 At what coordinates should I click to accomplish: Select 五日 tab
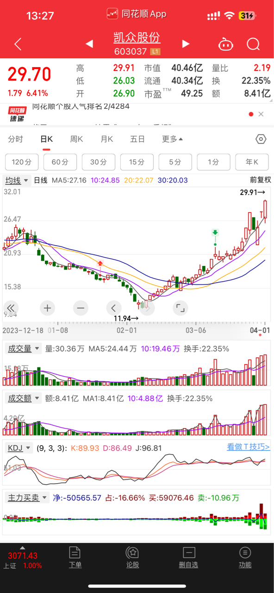(137, 139)
